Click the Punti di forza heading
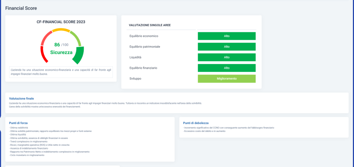 18,123
